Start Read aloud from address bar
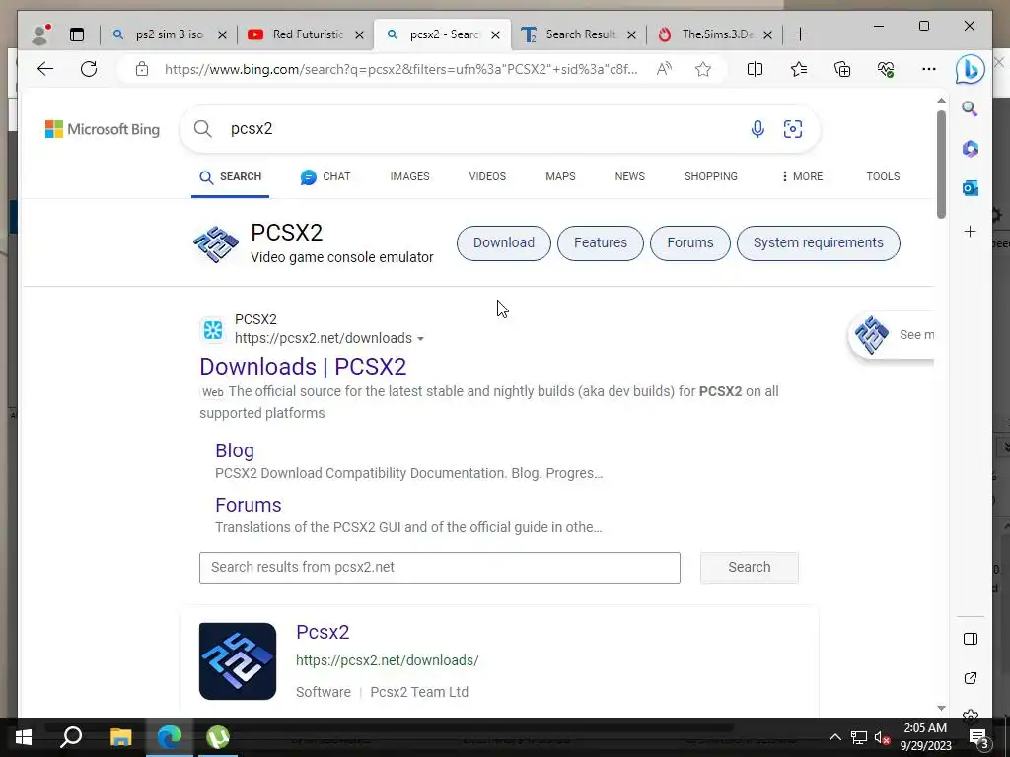The width and height of the screenshot is (1010, 757). pyautogui.click(x=664, y=69)
